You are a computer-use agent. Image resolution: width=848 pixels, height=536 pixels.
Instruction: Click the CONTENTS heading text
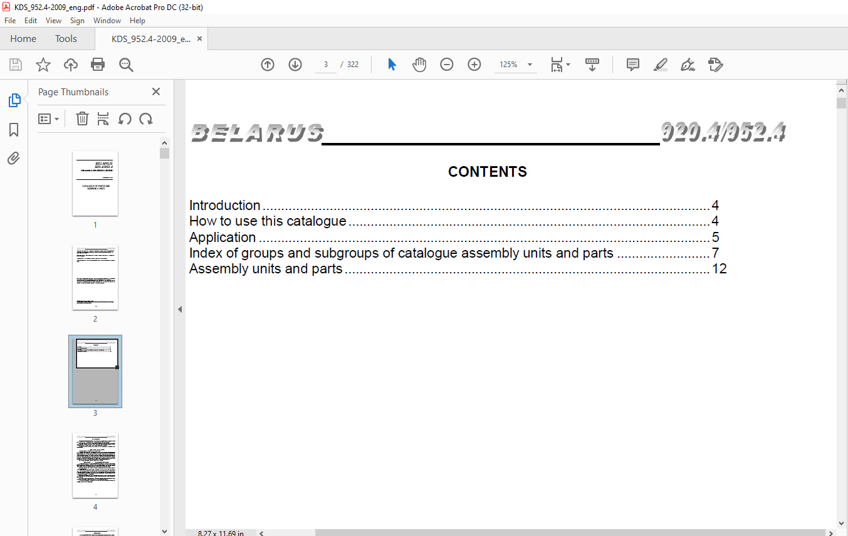pyautogui.click(x=488, y=172)
